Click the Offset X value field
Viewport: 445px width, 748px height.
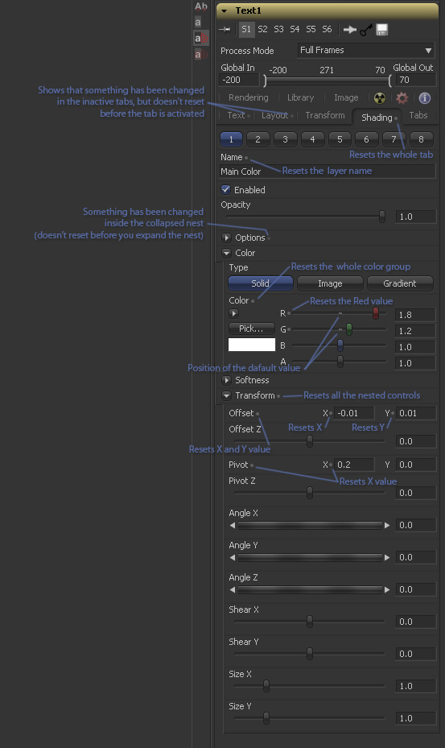point(354,413)
